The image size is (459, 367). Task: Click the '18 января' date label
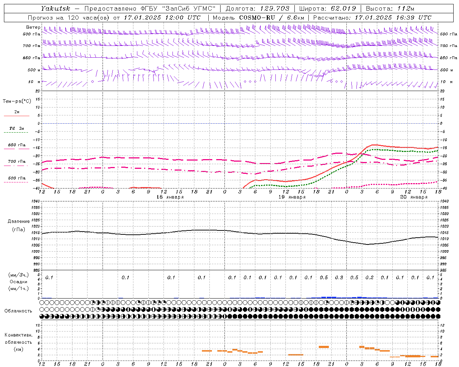tap(170, 197)
